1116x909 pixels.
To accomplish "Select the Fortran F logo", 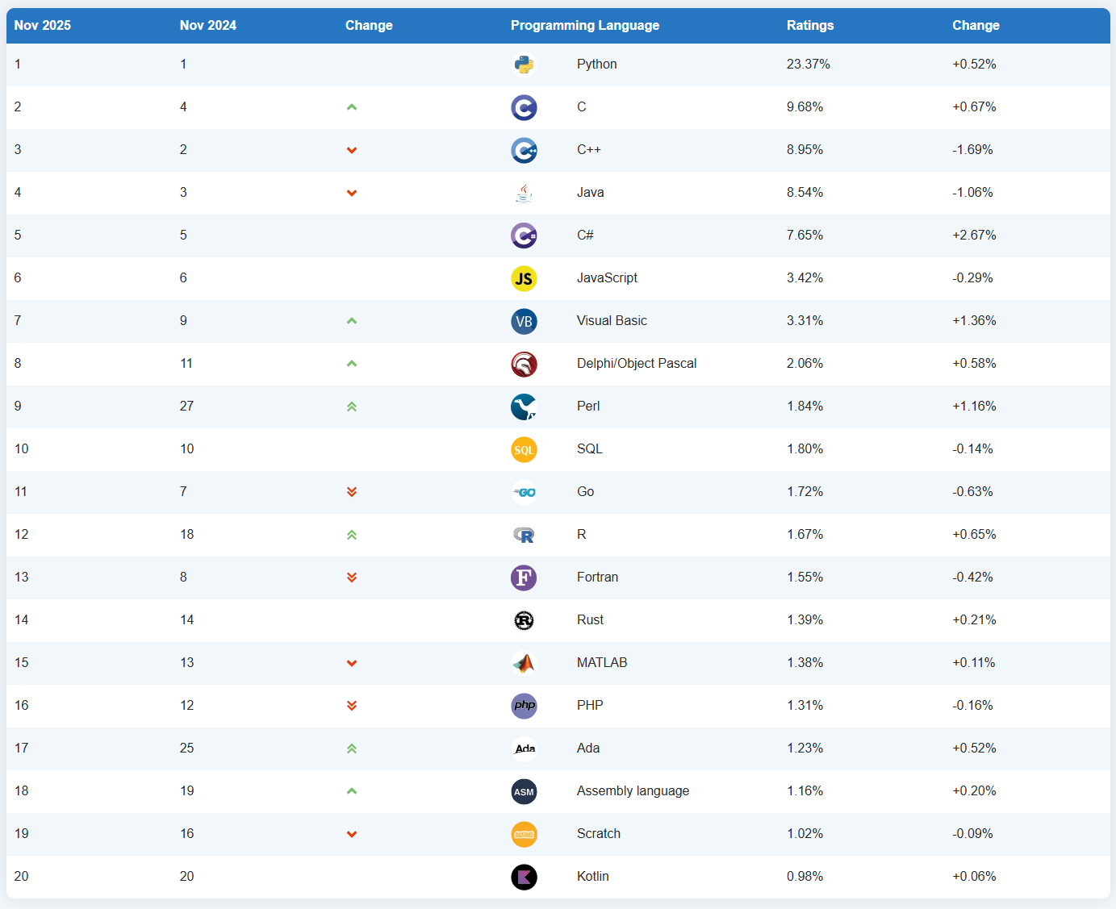I will (524, 578).
